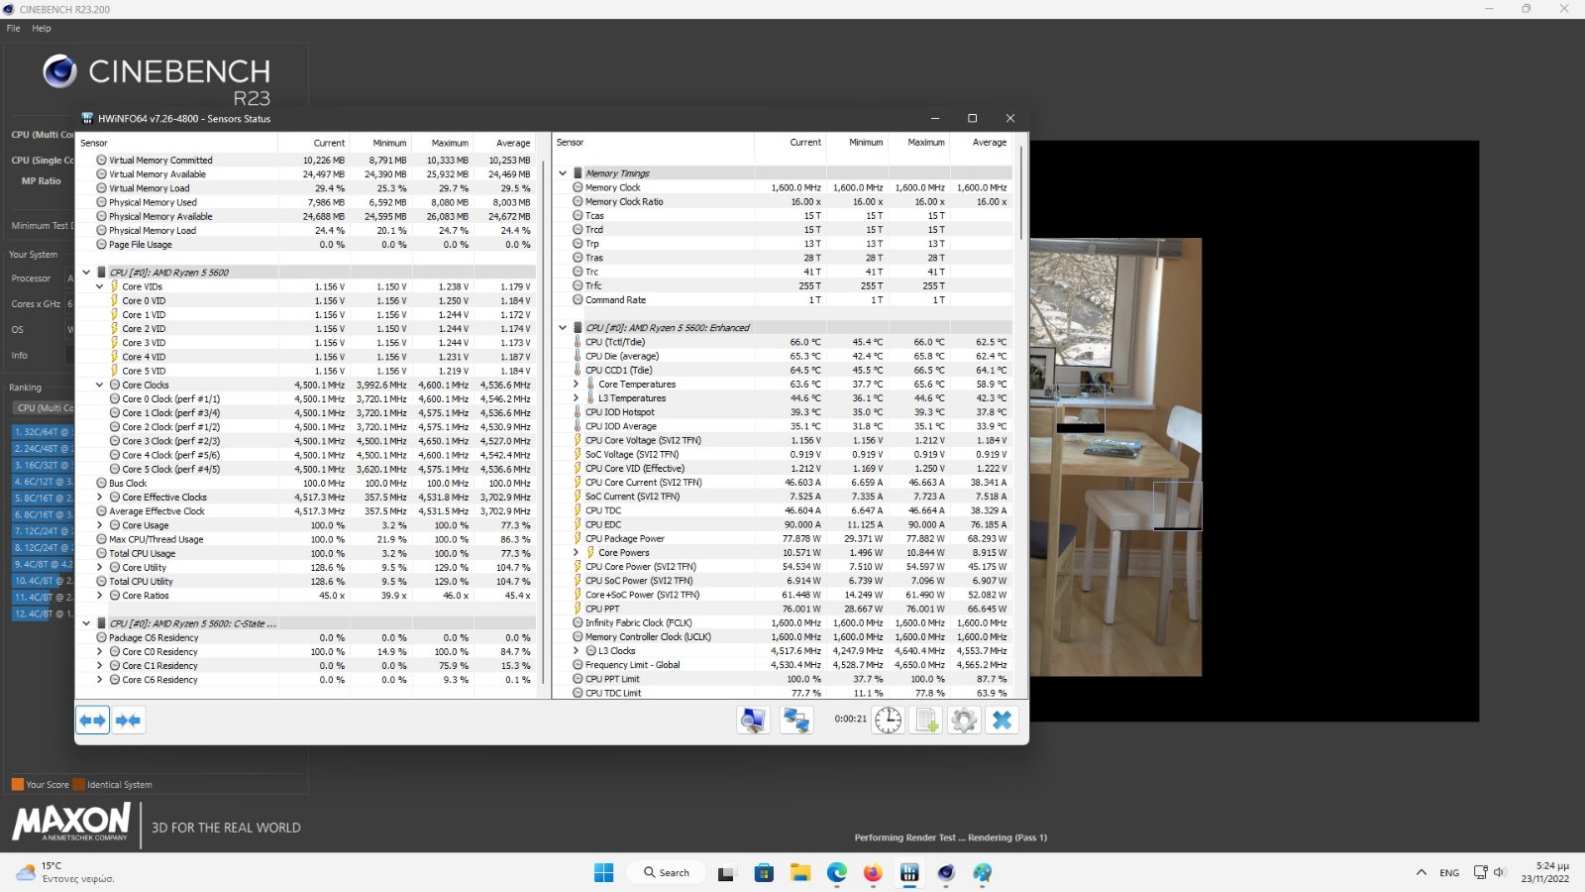Open the File menu in Cinebench
Screen dimensions: 1585x892
[x=13, y=28]
